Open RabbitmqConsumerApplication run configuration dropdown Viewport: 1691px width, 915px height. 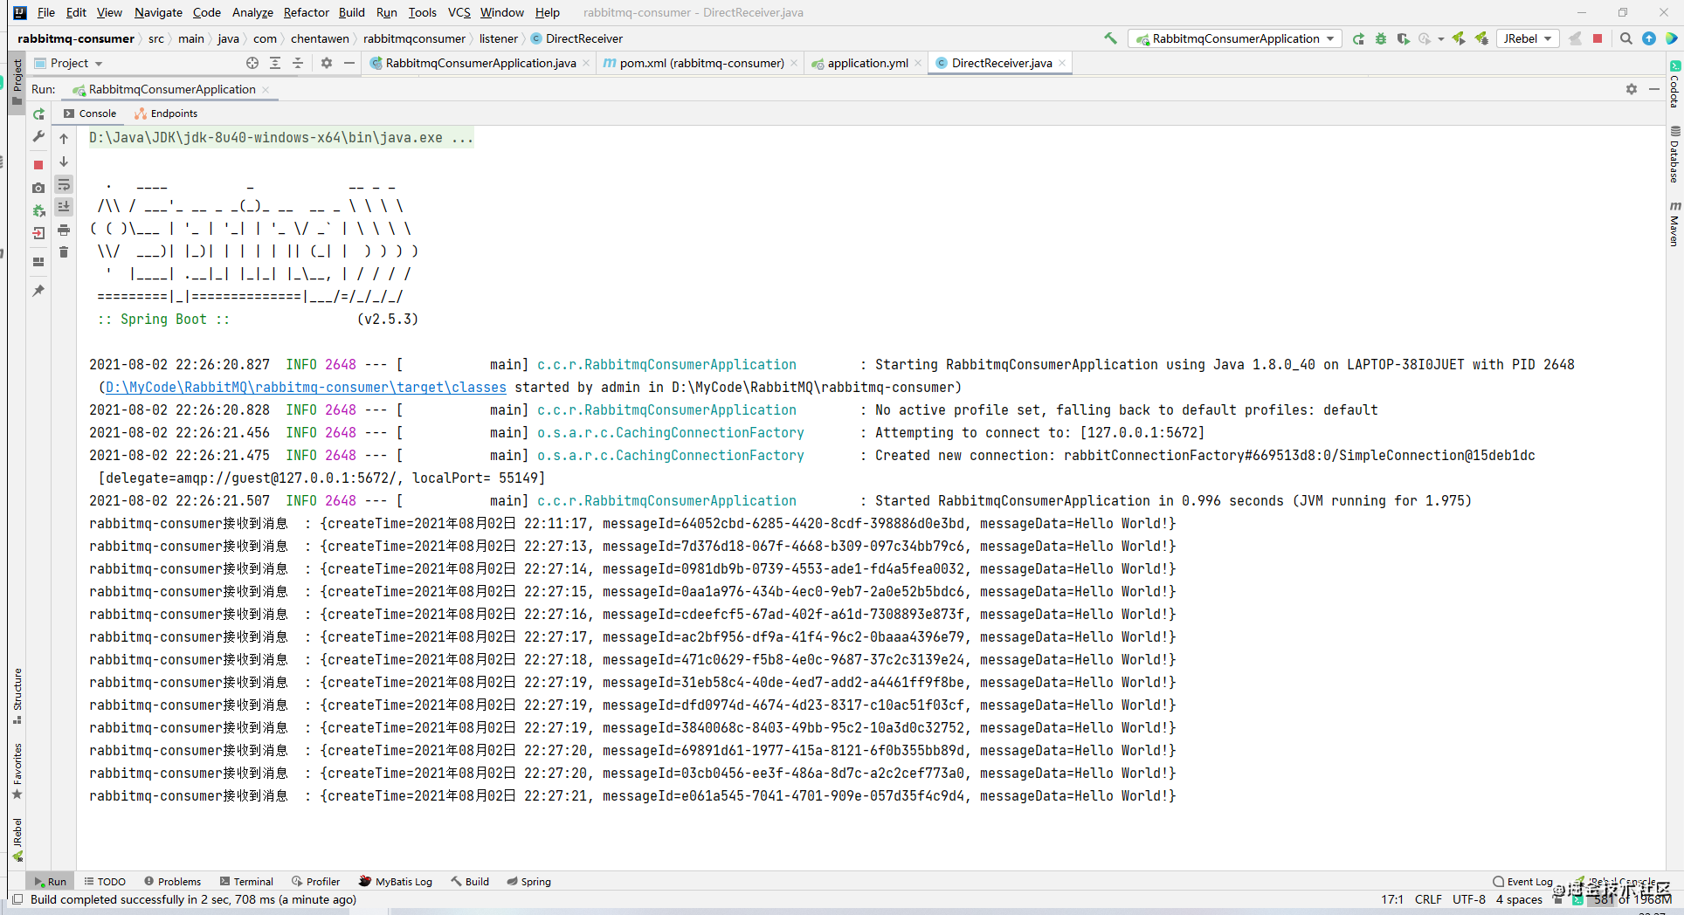[x=1235, y=38]
